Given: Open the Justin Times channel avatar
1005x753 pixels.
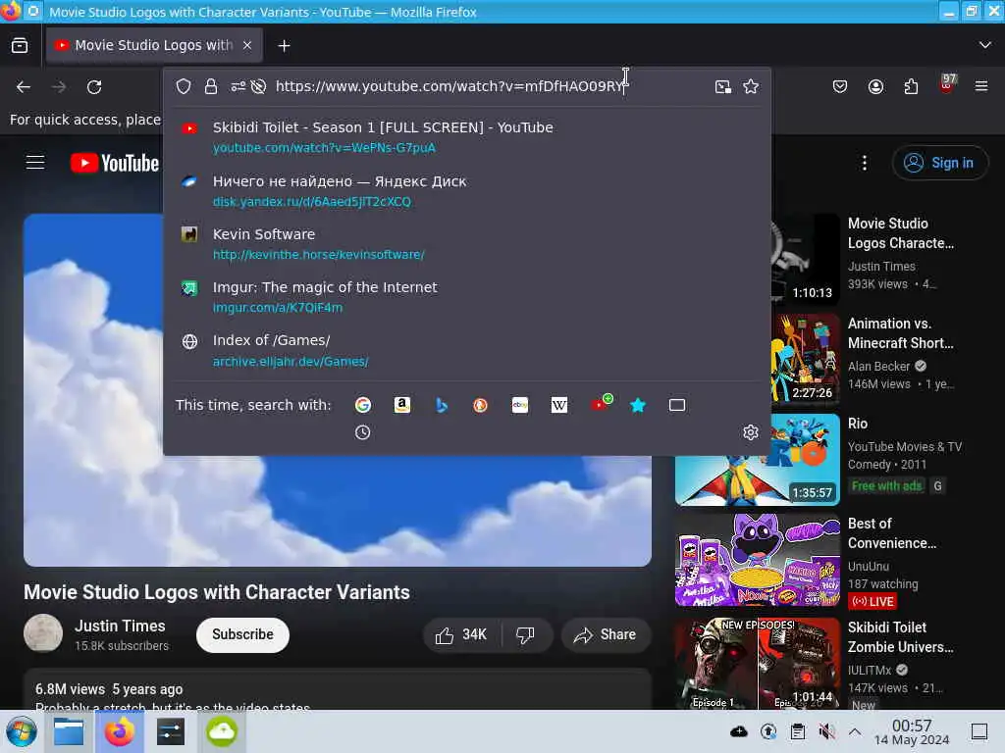Looking at the screenshot, I should pos(43,632).
